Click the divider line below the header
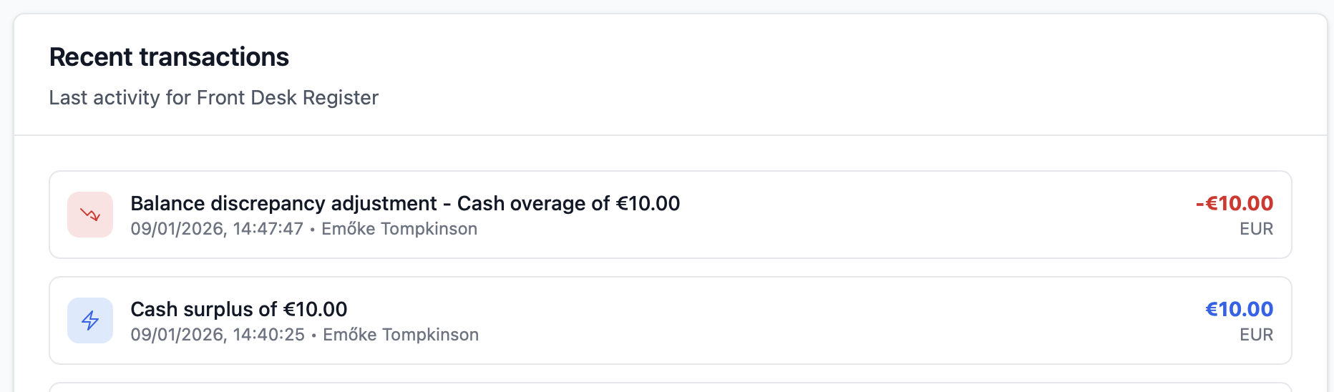The height and width of the screenshot is (392, 1334). [670, 135]
